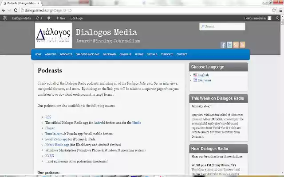The image size is (284, 177).
Task: Open first orange RSS feed icon
Action: click(x=236, y=45)
